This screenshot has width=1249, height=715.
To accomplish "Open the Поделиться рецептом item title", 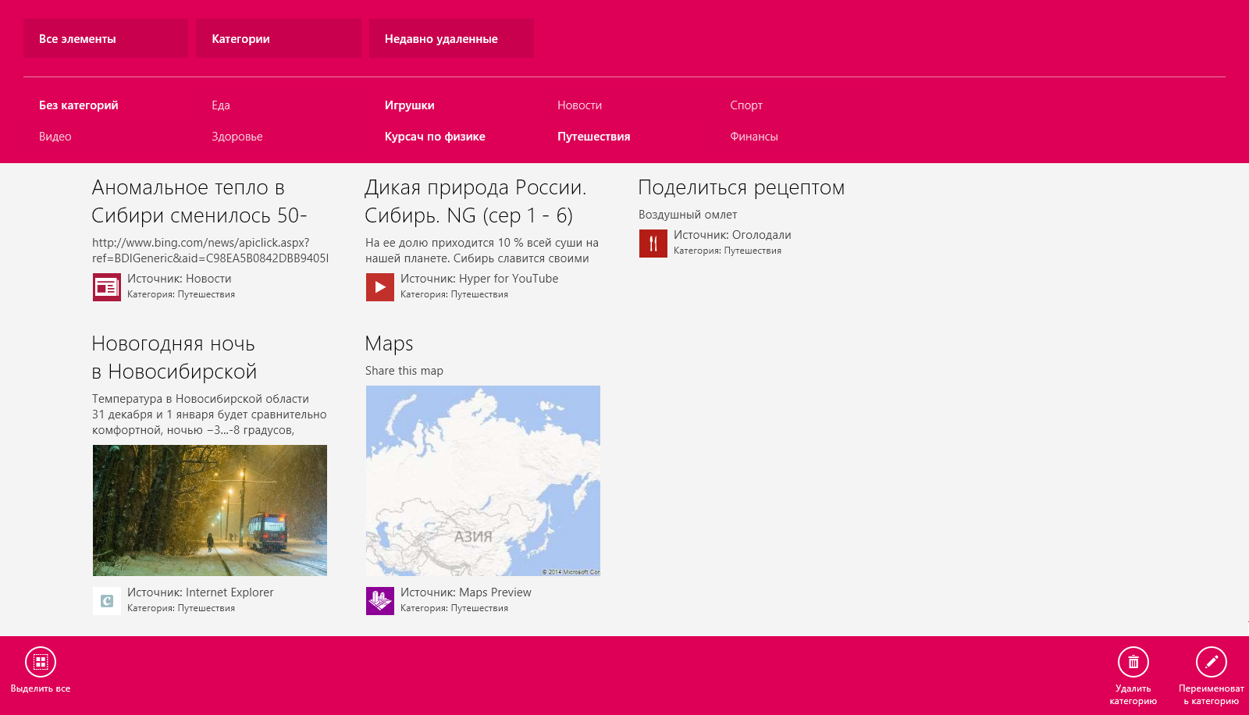I will 742,187.
